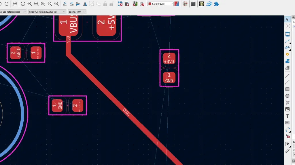Update PCB from schematic
This screenshot has height=165, width=295.
(x=135, y=4)
